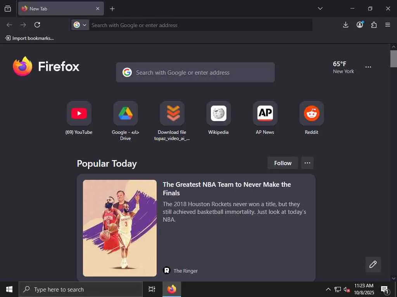Open the Windows Start menu
The height and width of the screenshot is (297, 397).
tap(9, 289)
